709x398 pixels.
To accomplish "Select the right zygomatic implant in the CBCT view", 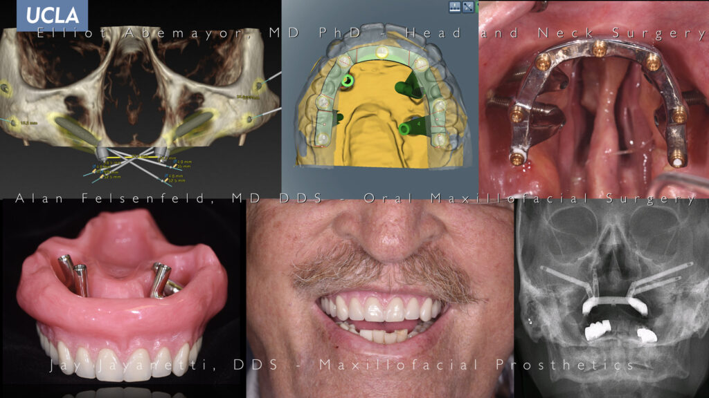I will 75,129.
